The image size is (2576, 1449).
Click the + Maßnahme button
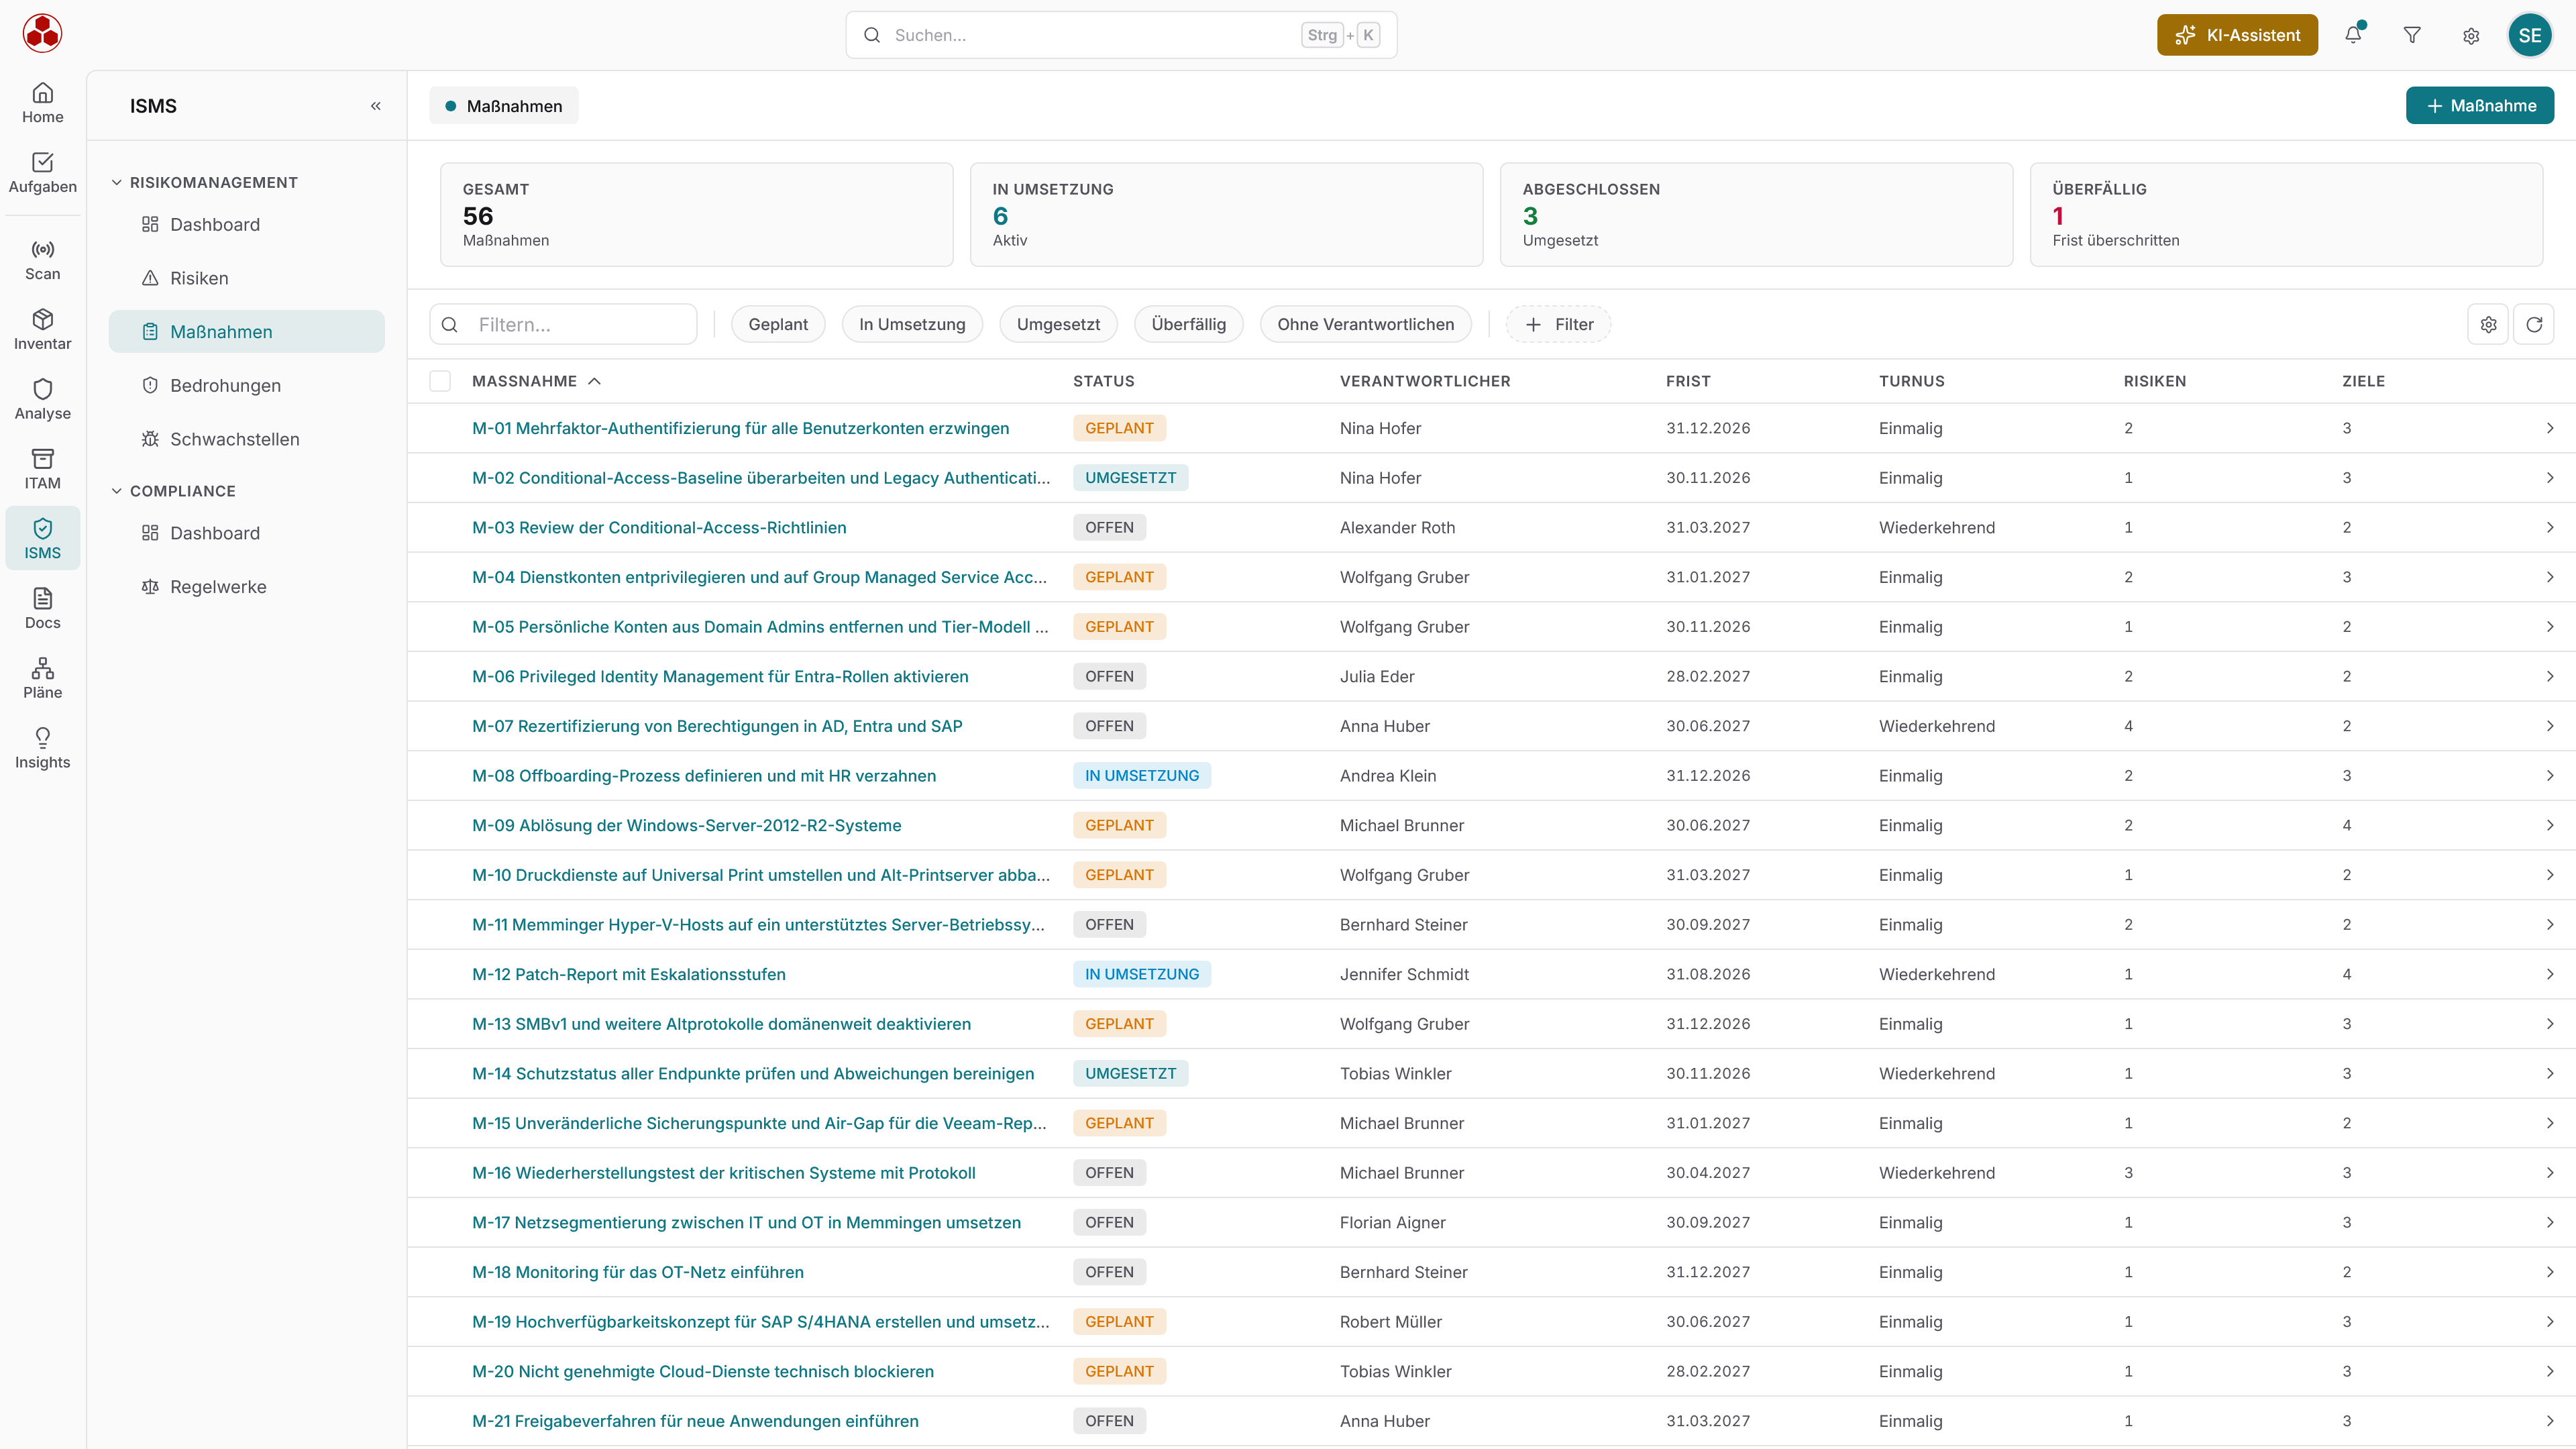tap(2480, 106)
